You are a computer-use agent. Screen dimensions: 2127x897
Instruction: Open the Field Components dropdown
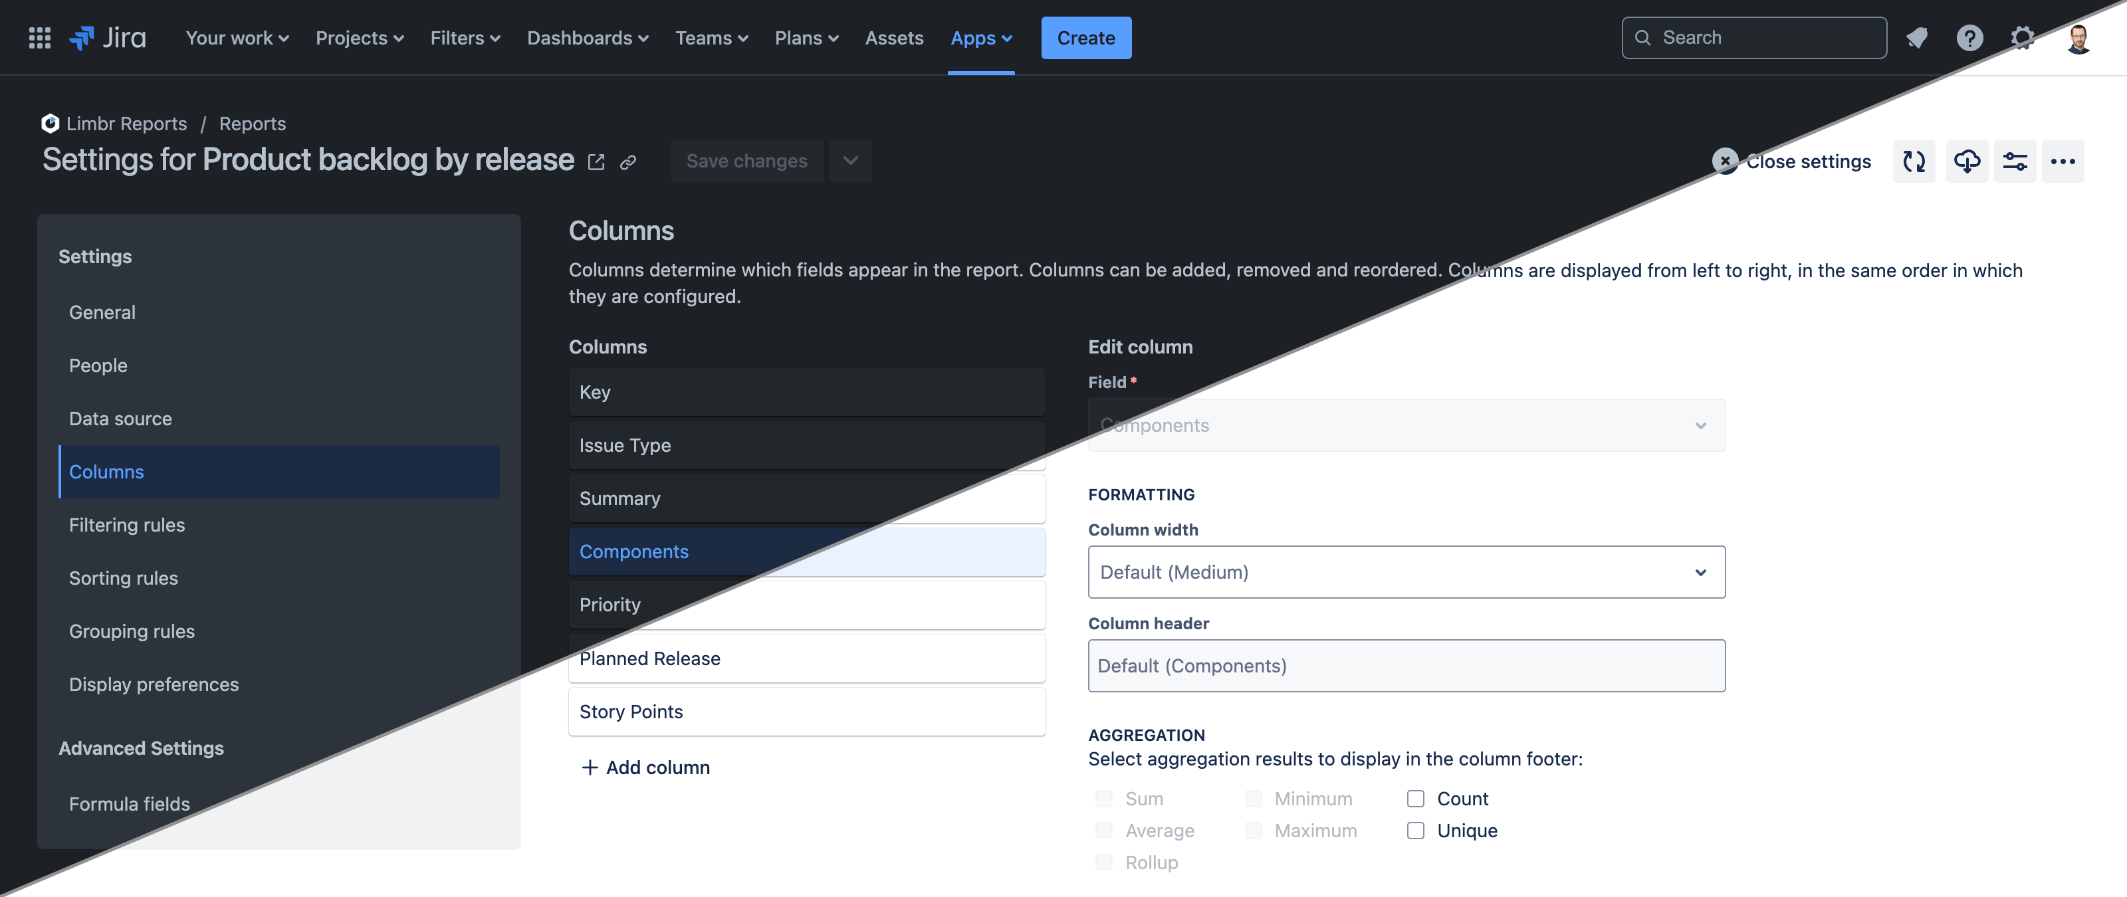click(x=1406, y=426)
